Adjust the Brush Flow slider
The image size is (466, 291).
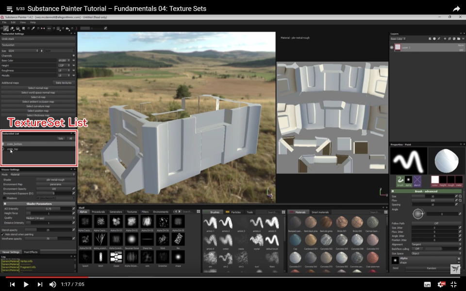[433, 200]
